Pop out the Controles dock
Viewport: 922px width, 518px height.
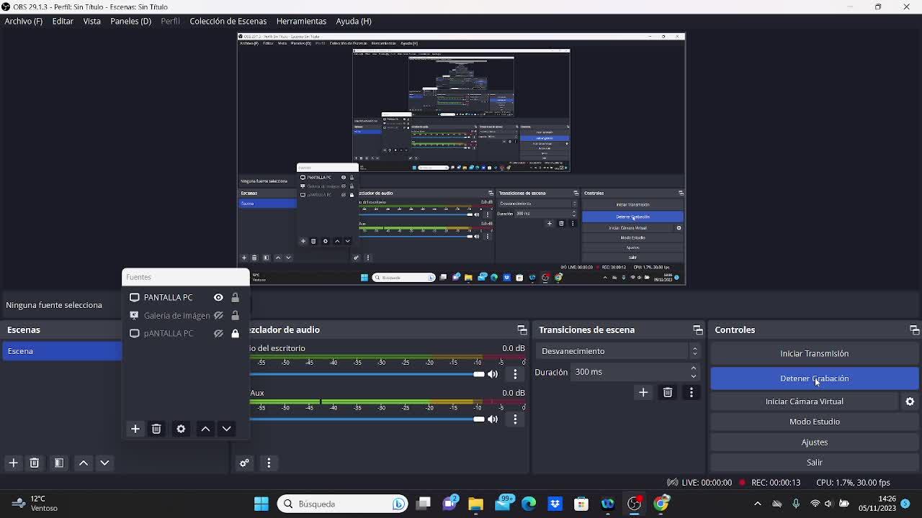click(x=914, y=330)
